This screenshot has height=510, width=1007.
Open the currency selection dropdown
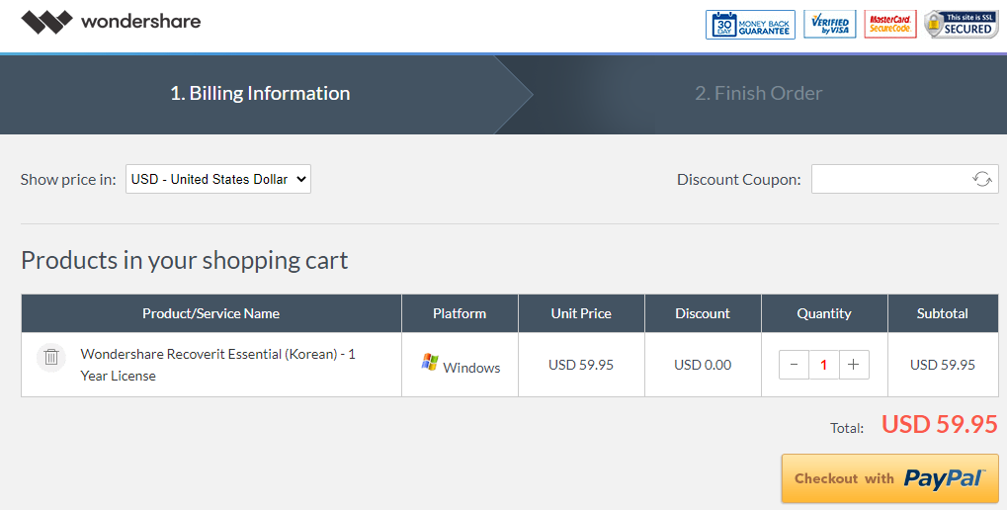click(x=218, y=179)
